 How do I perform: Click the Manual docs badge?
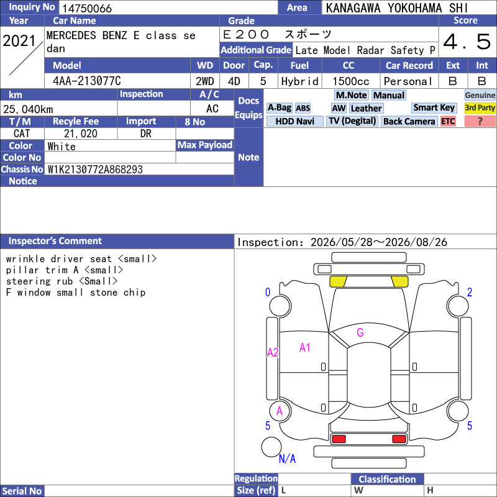[x=389, y=95]
